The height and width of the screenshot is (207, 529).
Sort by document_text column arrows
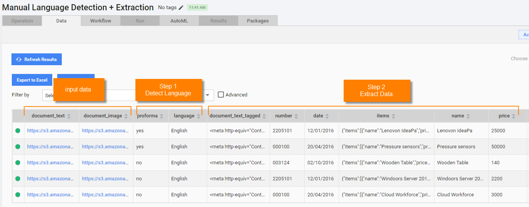point(69,116)
